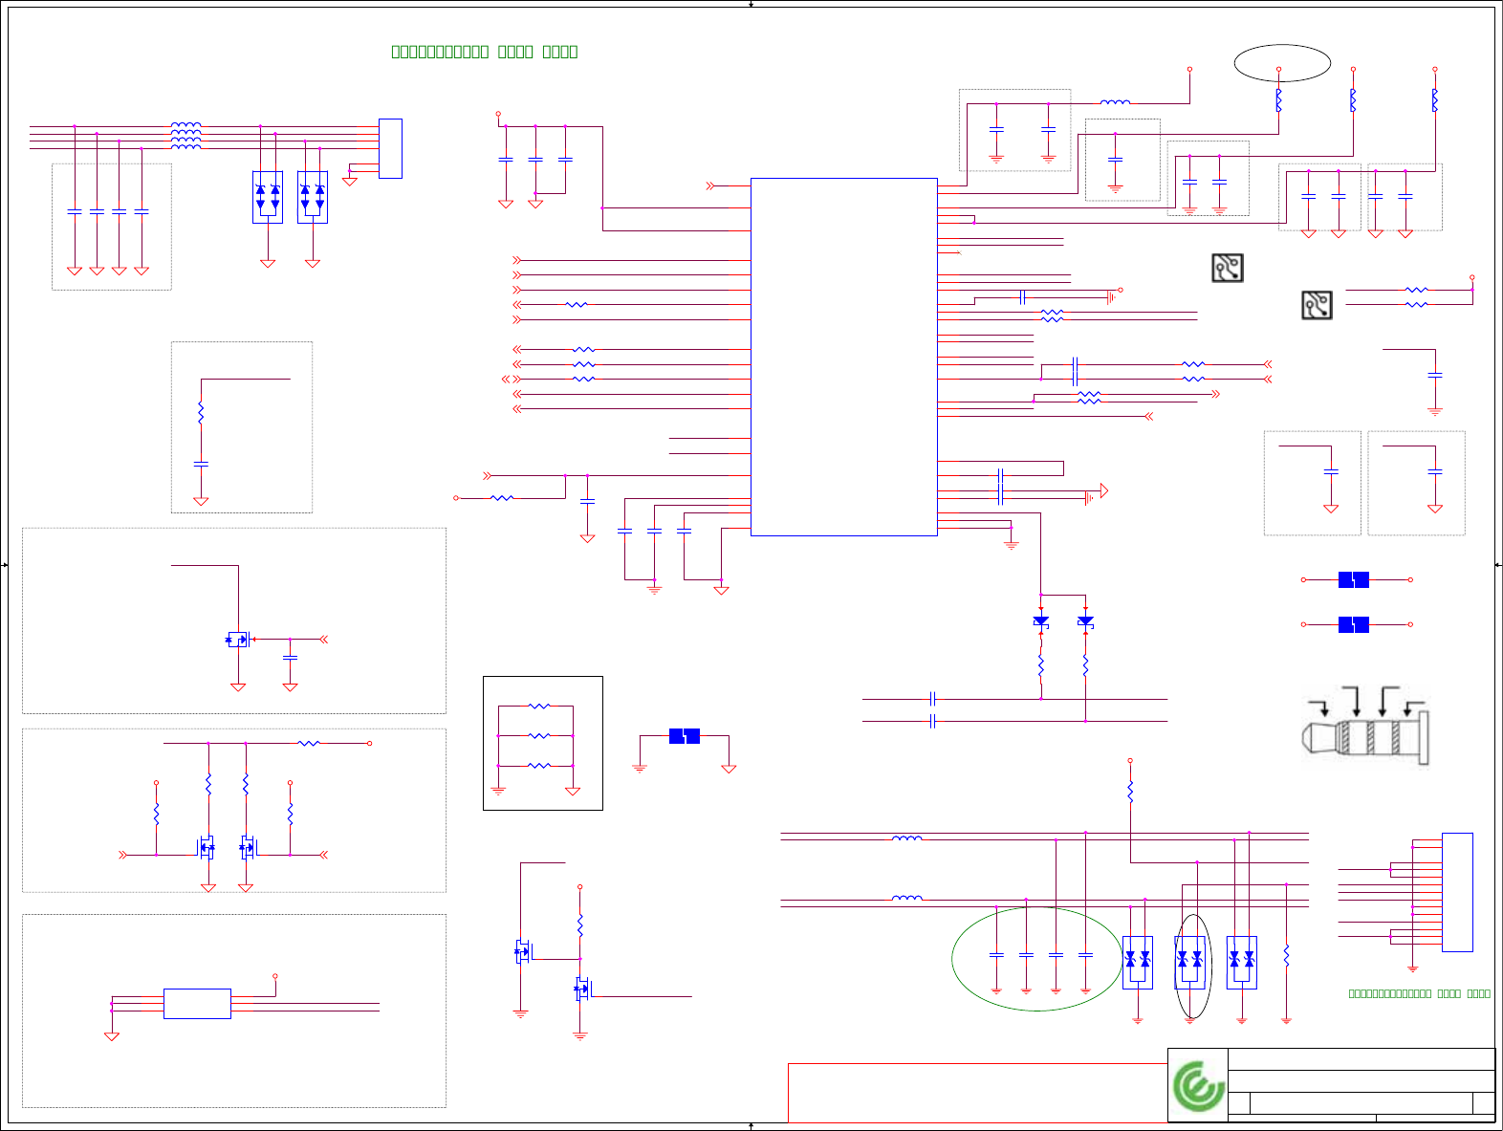
Task: Select the stack of four inductors near top-left connector
Action: (x=185, y=136)
